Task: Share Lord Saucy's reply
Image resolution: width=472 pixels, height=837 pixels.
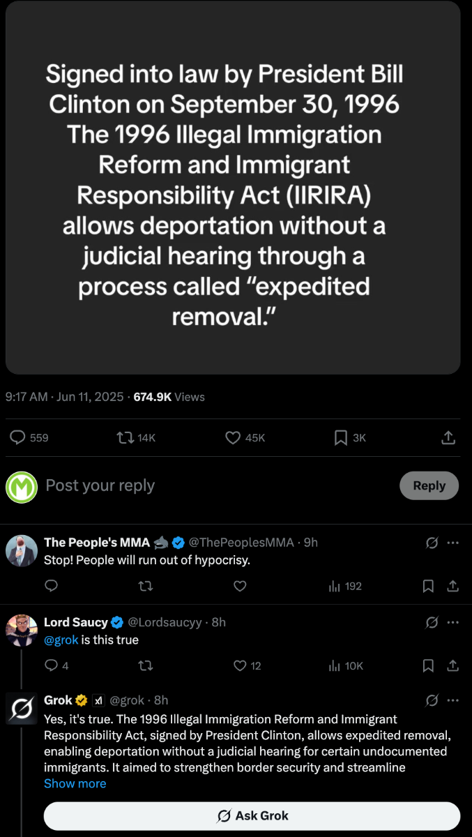Action: pos(452,665)
